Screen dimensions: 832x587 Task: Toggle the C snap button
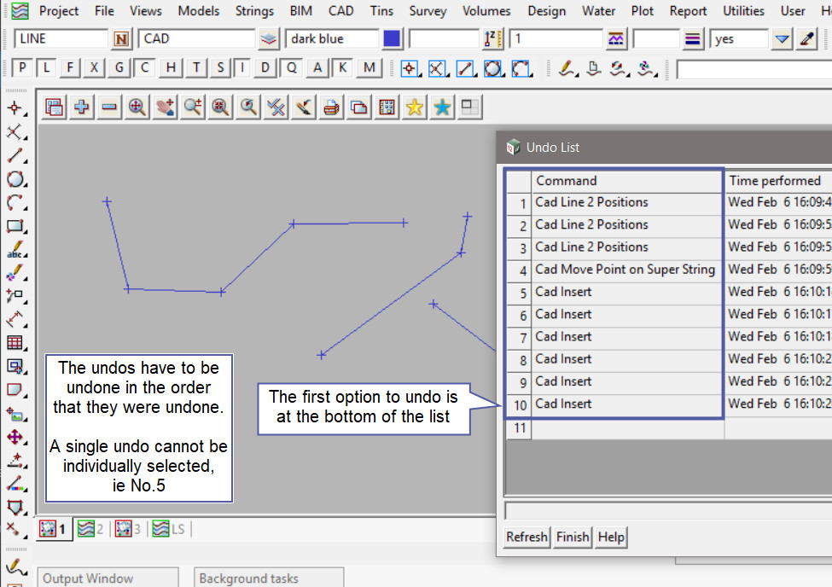point(144,68)
